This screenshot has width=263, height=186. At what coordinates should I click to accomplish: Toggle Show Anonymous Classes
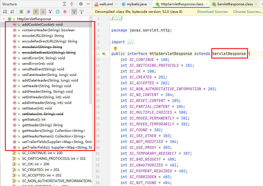(x=58, y=12)
